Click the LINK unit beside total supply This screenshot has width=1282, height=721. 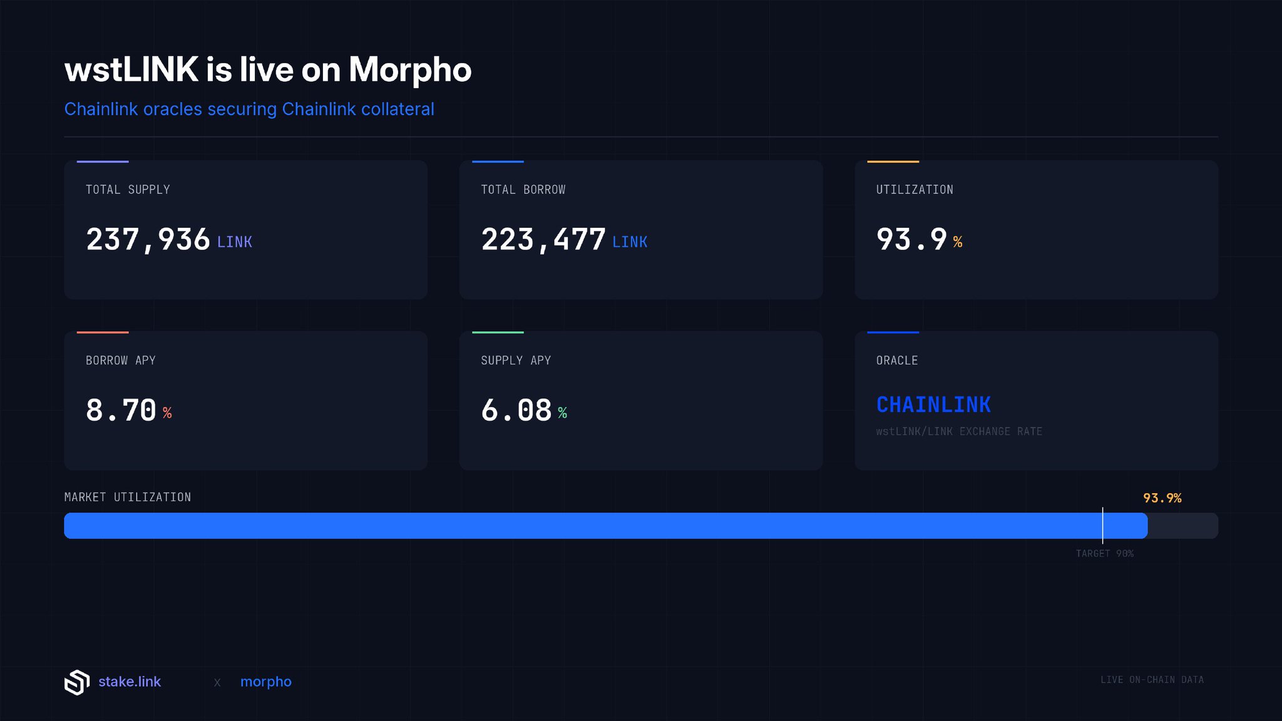pyautogui.click(x=234, y=242)
